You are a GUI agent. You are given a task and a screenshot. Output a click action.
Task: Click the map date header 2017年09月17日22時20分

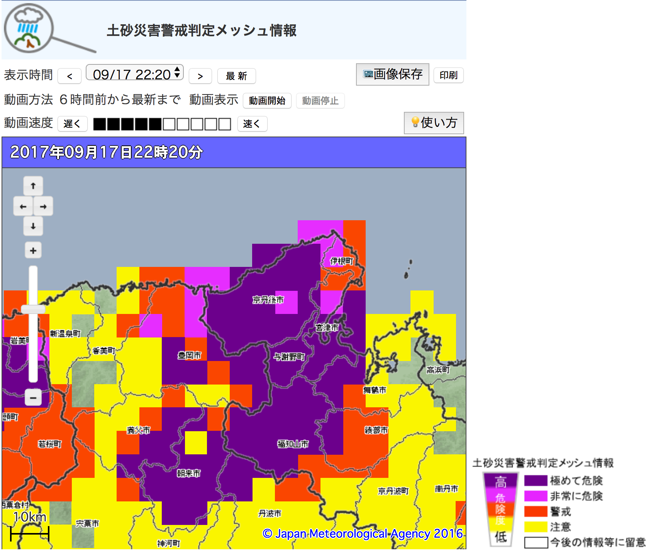coord(107,152)
